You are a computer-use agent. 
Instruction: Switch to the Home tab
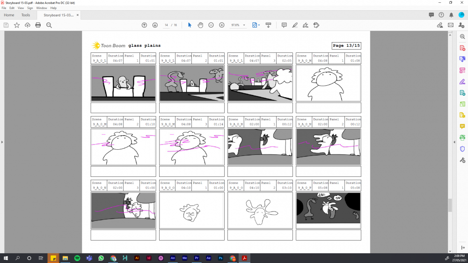pyautogui.click(x=9, y=15)
